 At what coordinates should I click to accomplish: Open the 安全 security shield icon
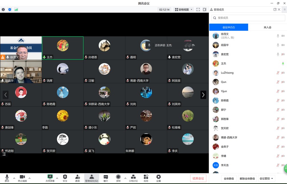65,178
